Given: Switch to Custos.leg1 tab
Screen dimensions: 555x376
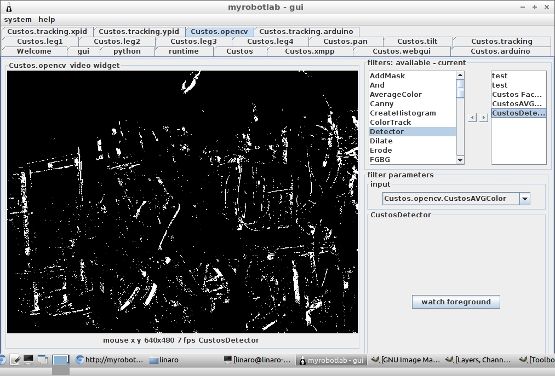Looking at the screenshot, I should coord(40,42).
